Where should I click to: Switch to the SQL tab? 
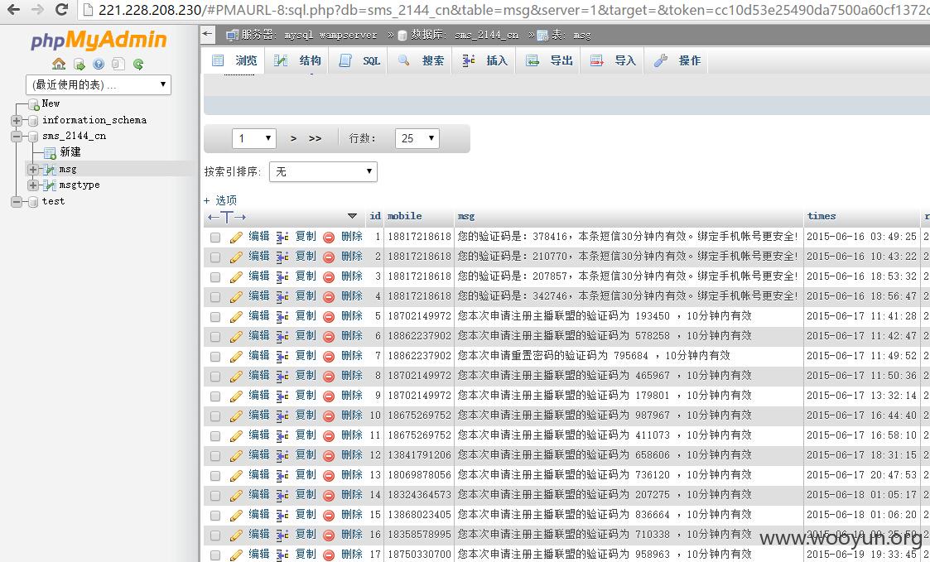360,60
